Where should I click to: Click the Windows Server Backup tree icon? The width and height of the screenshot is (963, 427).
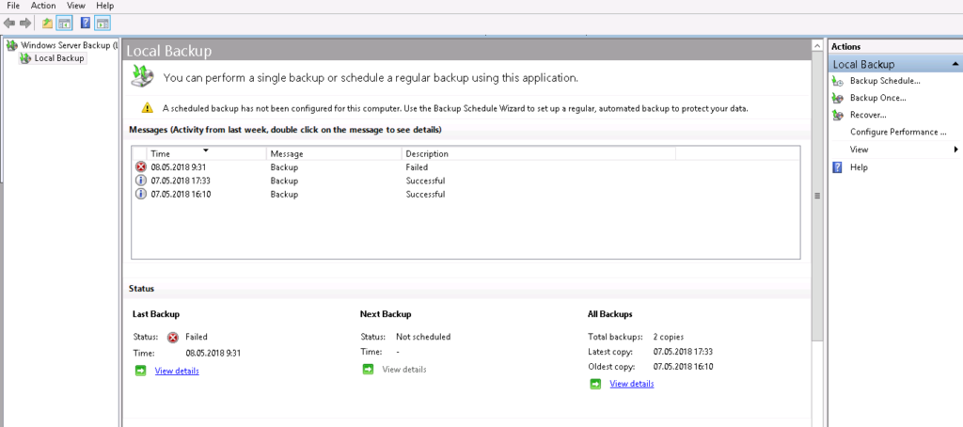coord(11,45)
